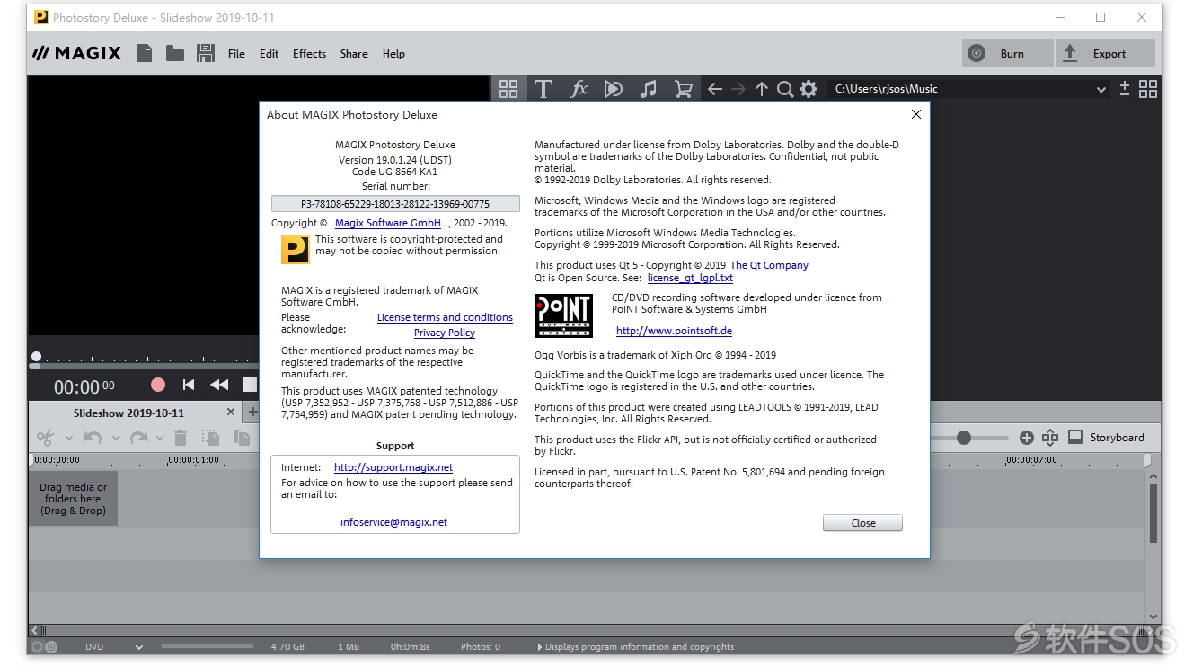Screen dimensions: 1193x666
Task: Open the Import media grid icon
Action: pyautogui.click(x=508, y=88)
